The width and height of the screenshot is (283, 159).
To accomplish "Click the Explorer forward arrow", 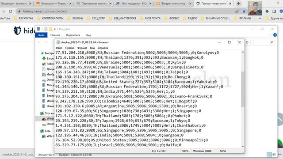I will (x=46, y=42).
